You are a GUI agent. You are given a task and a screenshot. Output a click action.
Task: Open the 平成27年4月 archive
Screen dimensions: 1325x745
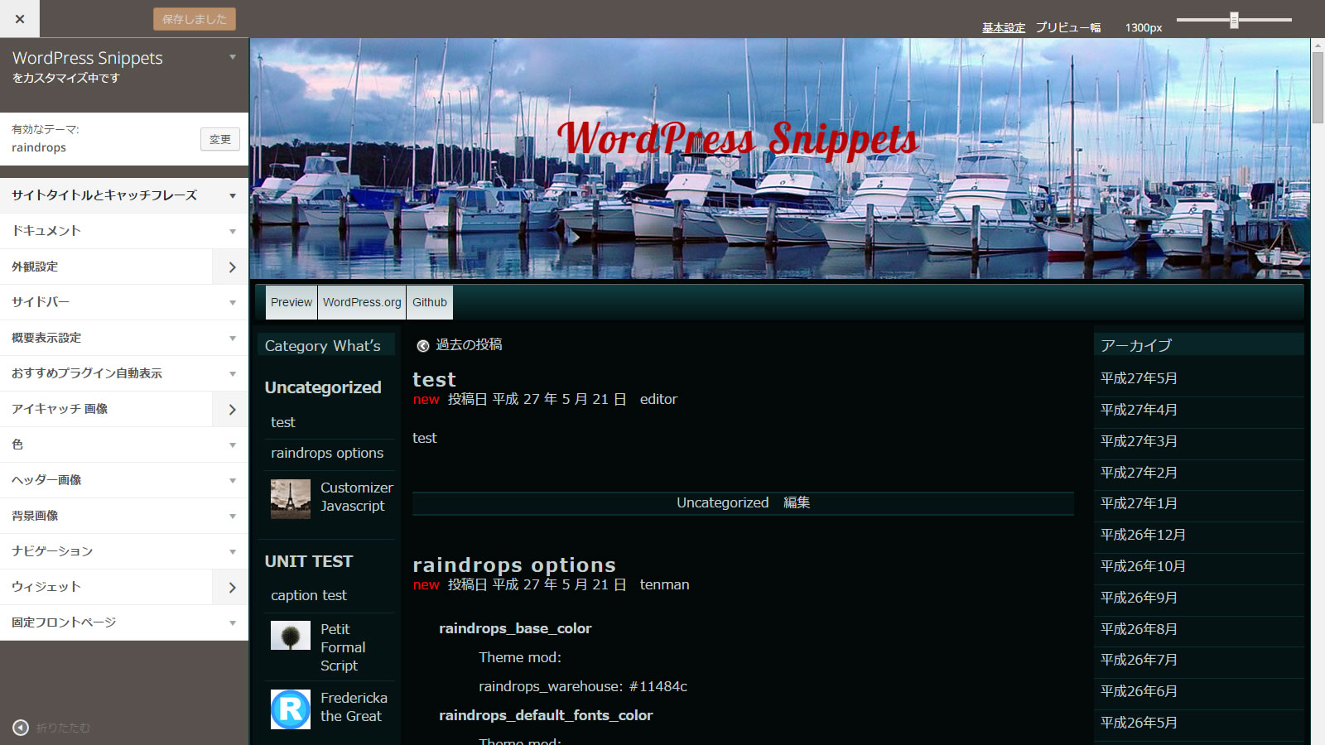[1139, 410]
